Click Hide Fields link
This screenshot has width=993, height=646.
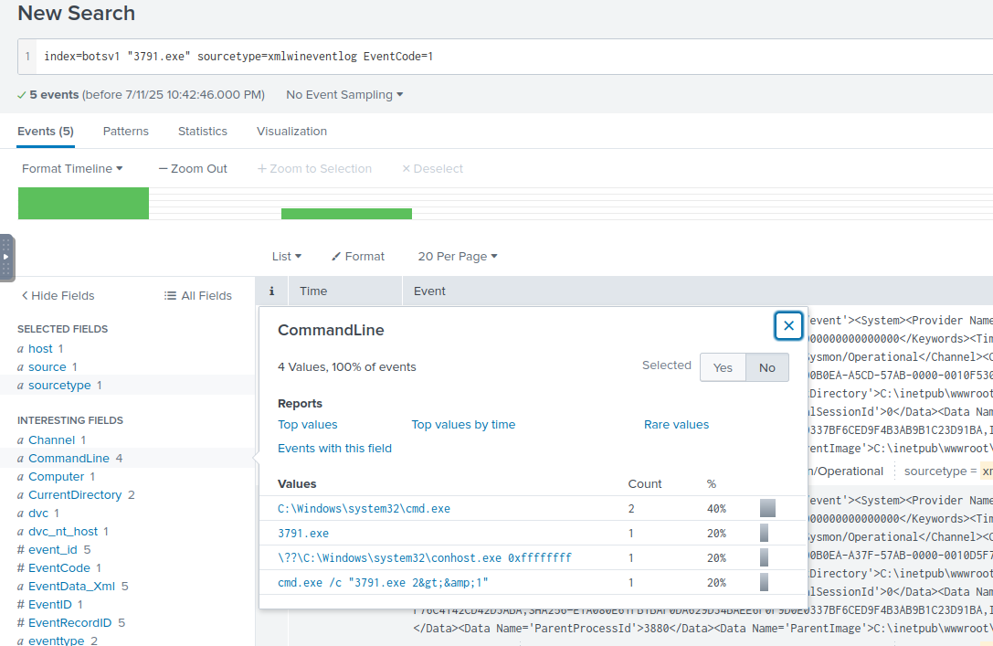pyautogui.click(x=58, y=295)
